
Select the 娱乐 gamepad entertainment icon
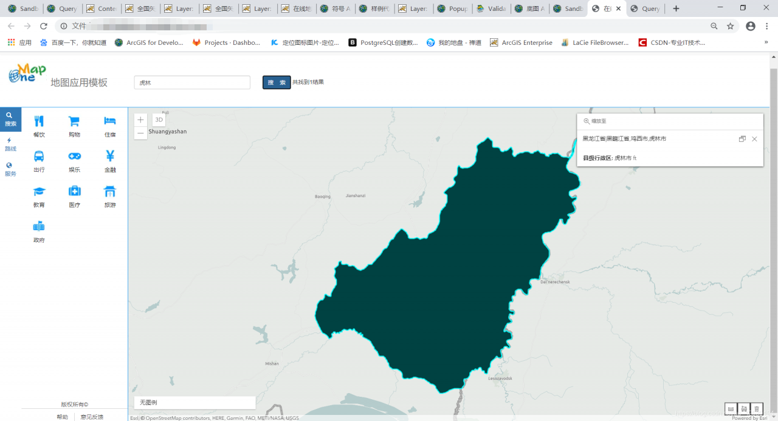pyautogui.click(x=74, y=156)
